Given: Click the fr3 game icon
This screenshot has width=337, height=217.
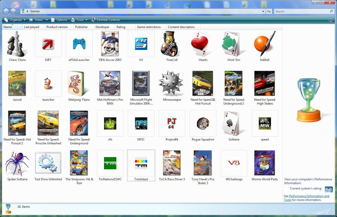Looking at the screenshot, I should coord(141,44).
